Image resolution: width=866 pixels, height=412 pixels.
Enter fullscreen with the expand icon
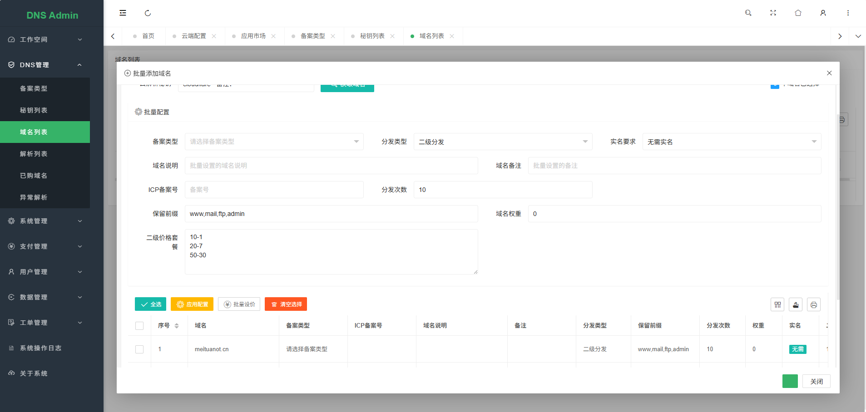(x=773, y=13)
